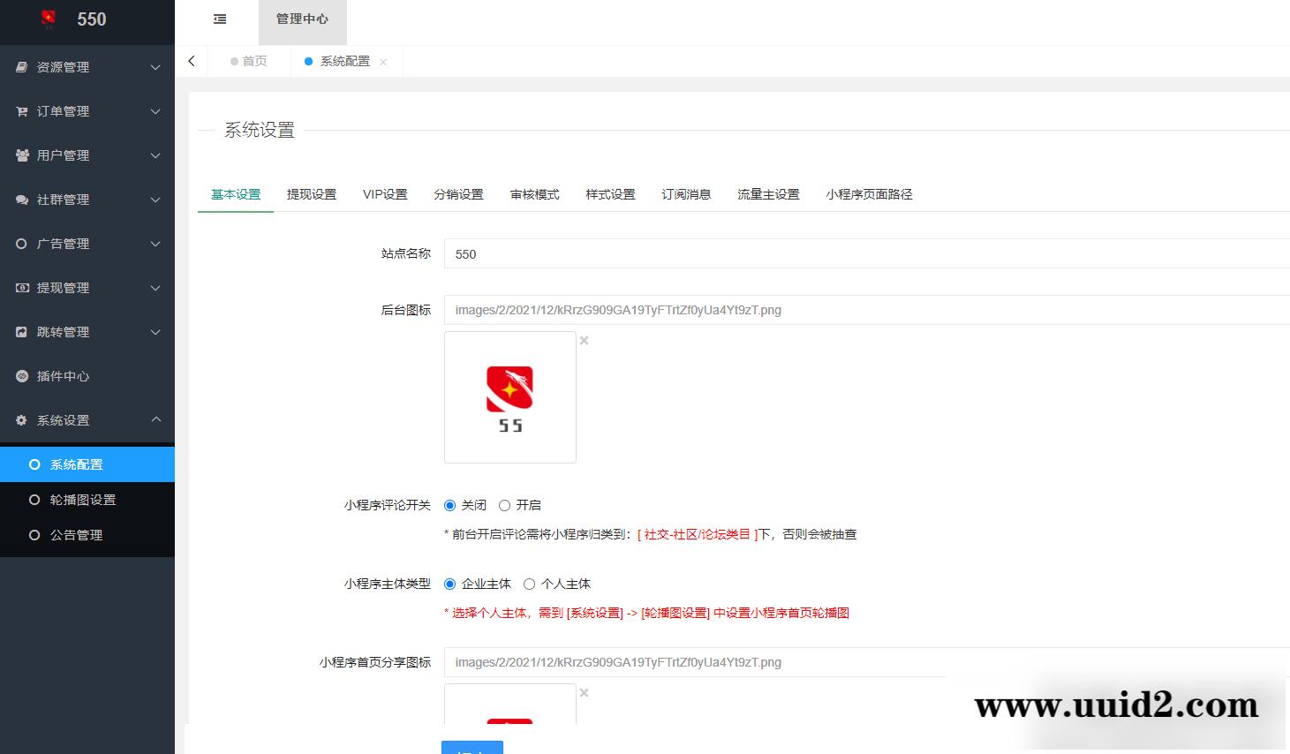Select the 关闭 radio for comments
Screen dimensions: 1290x754
449,505
